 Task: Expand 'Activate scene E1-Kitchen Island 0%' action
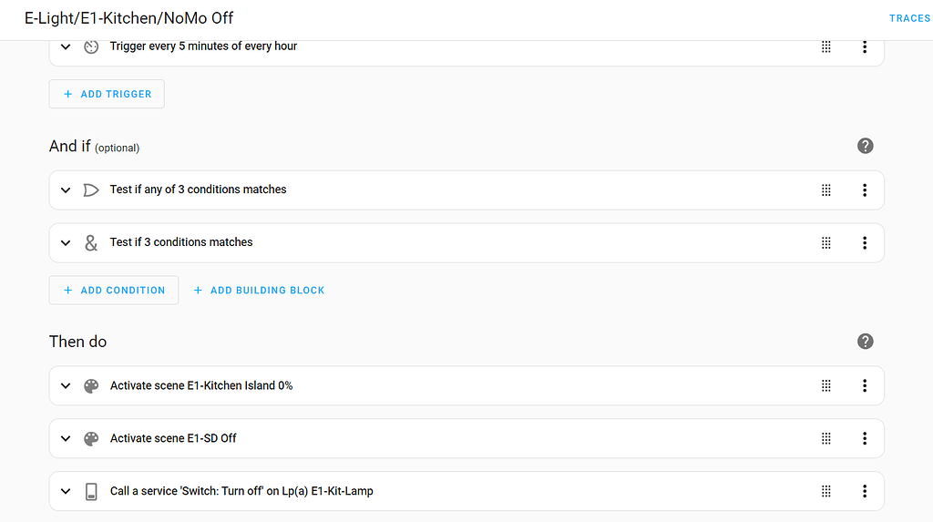(x=66, y=386)
